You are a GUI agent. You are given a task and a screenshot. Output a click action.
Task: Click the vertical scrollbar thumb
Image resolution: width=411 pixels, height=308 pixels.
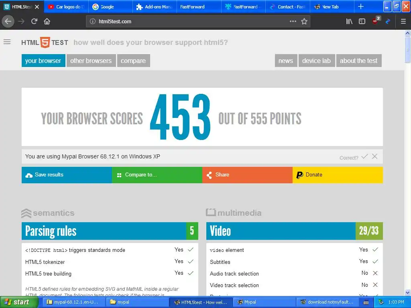point(407,50)
